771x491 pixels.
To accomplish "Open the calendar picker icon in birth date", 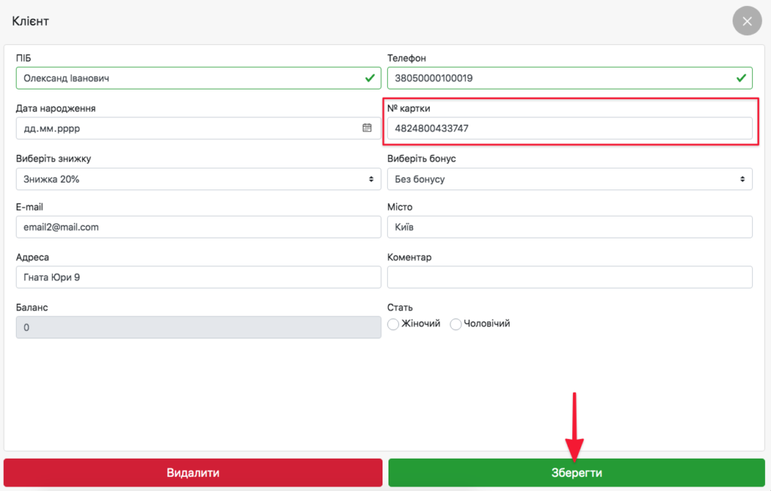I will point(367,128).
